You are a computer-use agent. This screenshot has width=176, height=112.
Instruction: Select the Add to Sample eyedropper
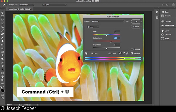click(123, 53)
